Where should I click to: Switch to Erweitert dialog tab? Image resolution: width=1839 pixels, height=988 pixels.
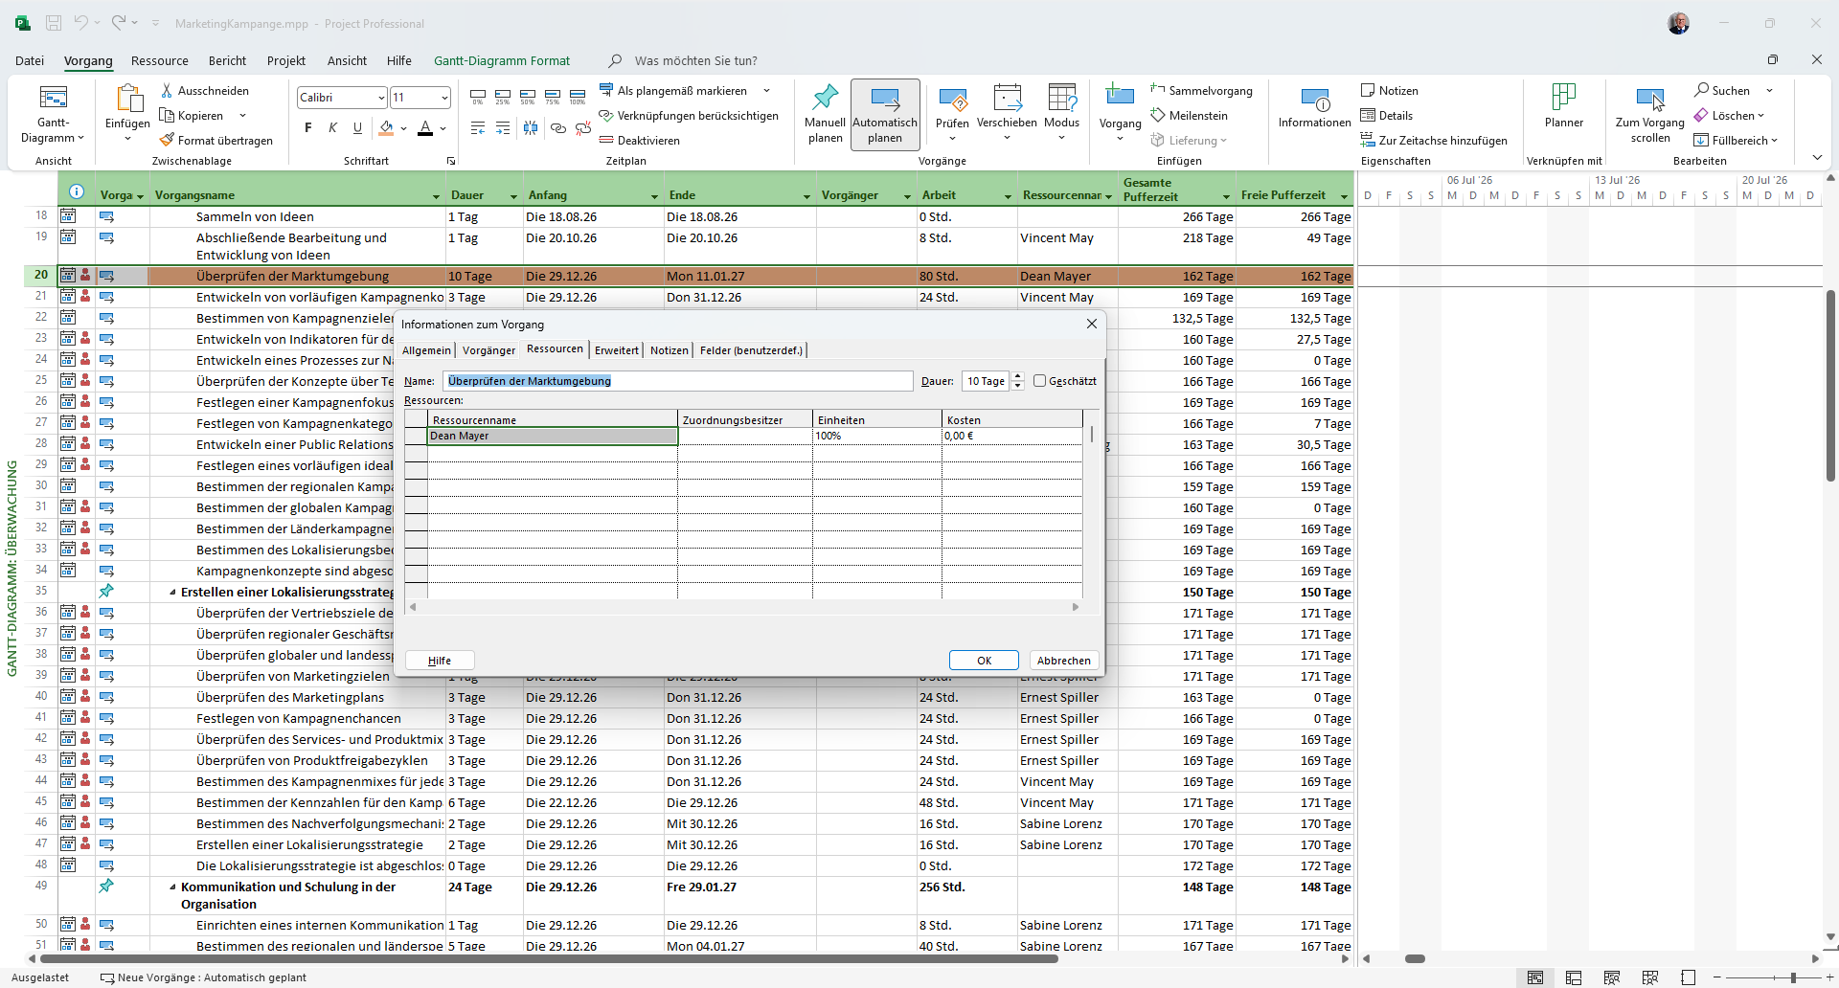tap(616, 350)
